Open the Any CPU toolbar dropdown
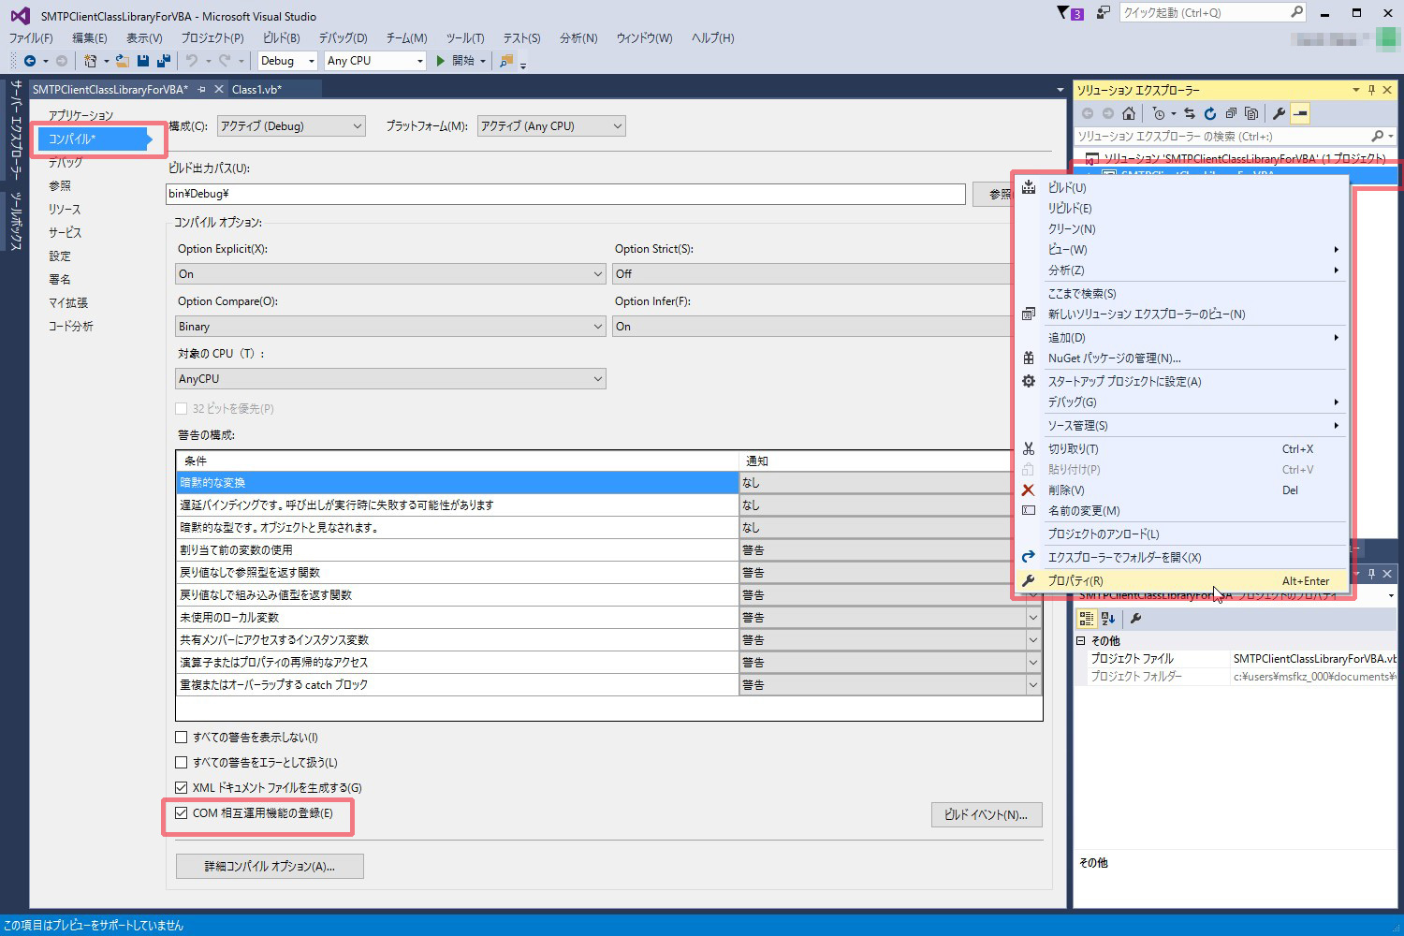 [x=375, y=61]
